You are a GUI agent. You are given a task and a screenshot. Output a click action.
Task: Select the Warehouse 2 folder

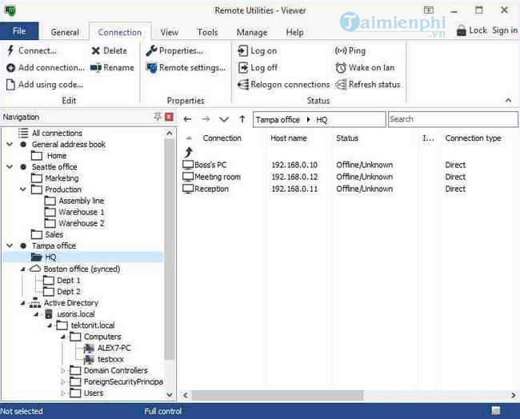click(82, 223)
